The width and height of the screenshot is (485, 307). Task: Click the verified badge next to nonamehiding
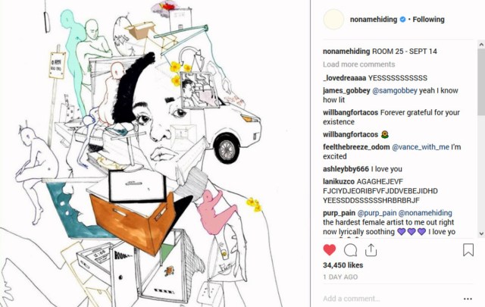402,20
